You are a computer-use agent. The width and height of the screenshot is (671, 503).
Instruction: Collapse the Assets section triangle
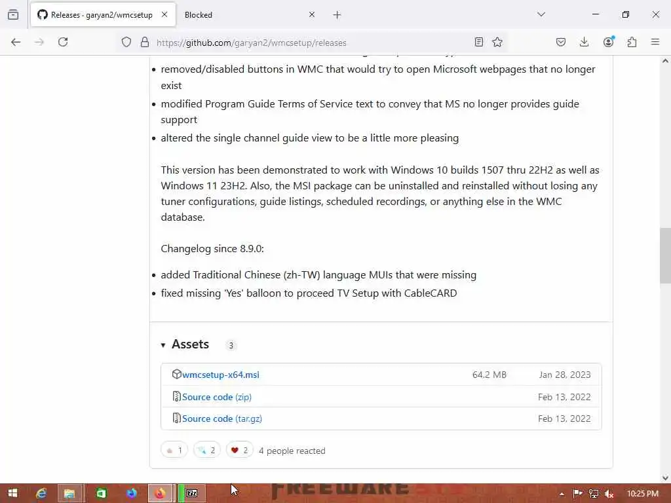(163, 345)
